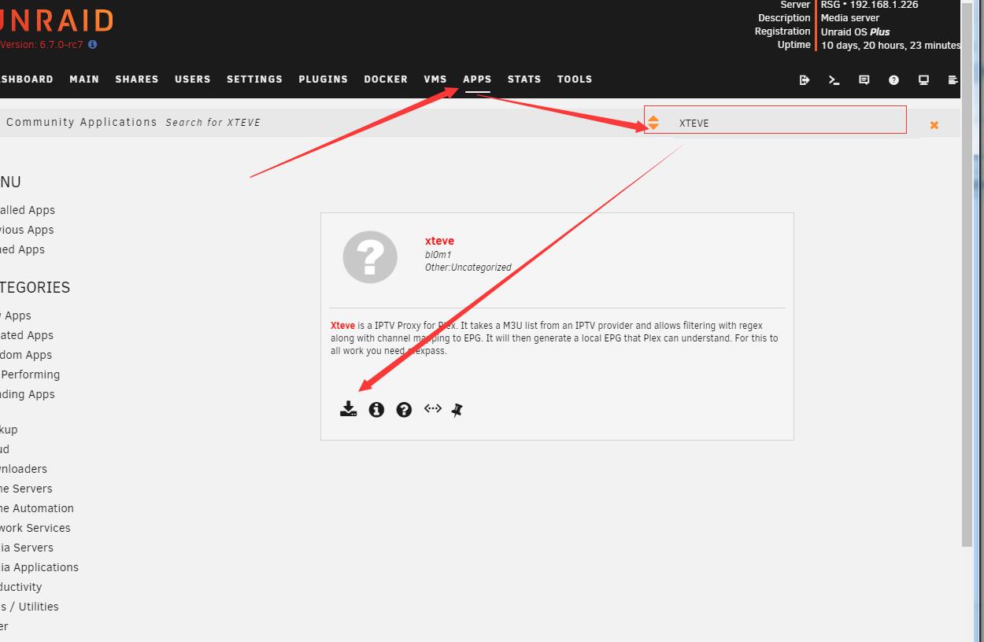
Task: Open Installed Apps in the sidebar
Action: click(28, 210)
